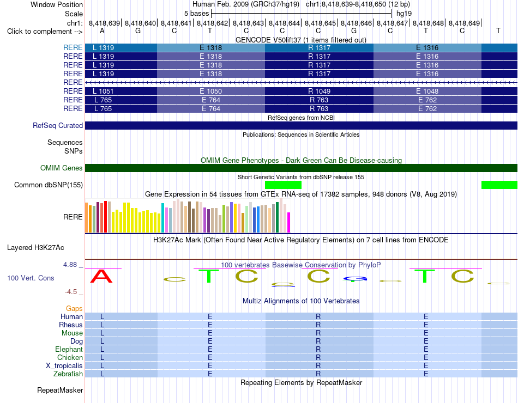Click the GTEx Gene Expression track title

pos(301,194)
